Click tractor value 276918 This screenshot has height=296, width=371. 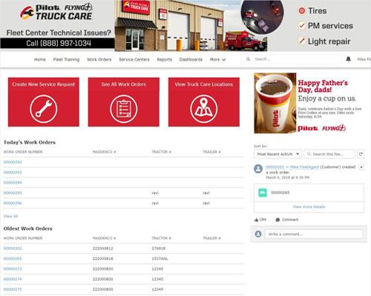(158, 249)
